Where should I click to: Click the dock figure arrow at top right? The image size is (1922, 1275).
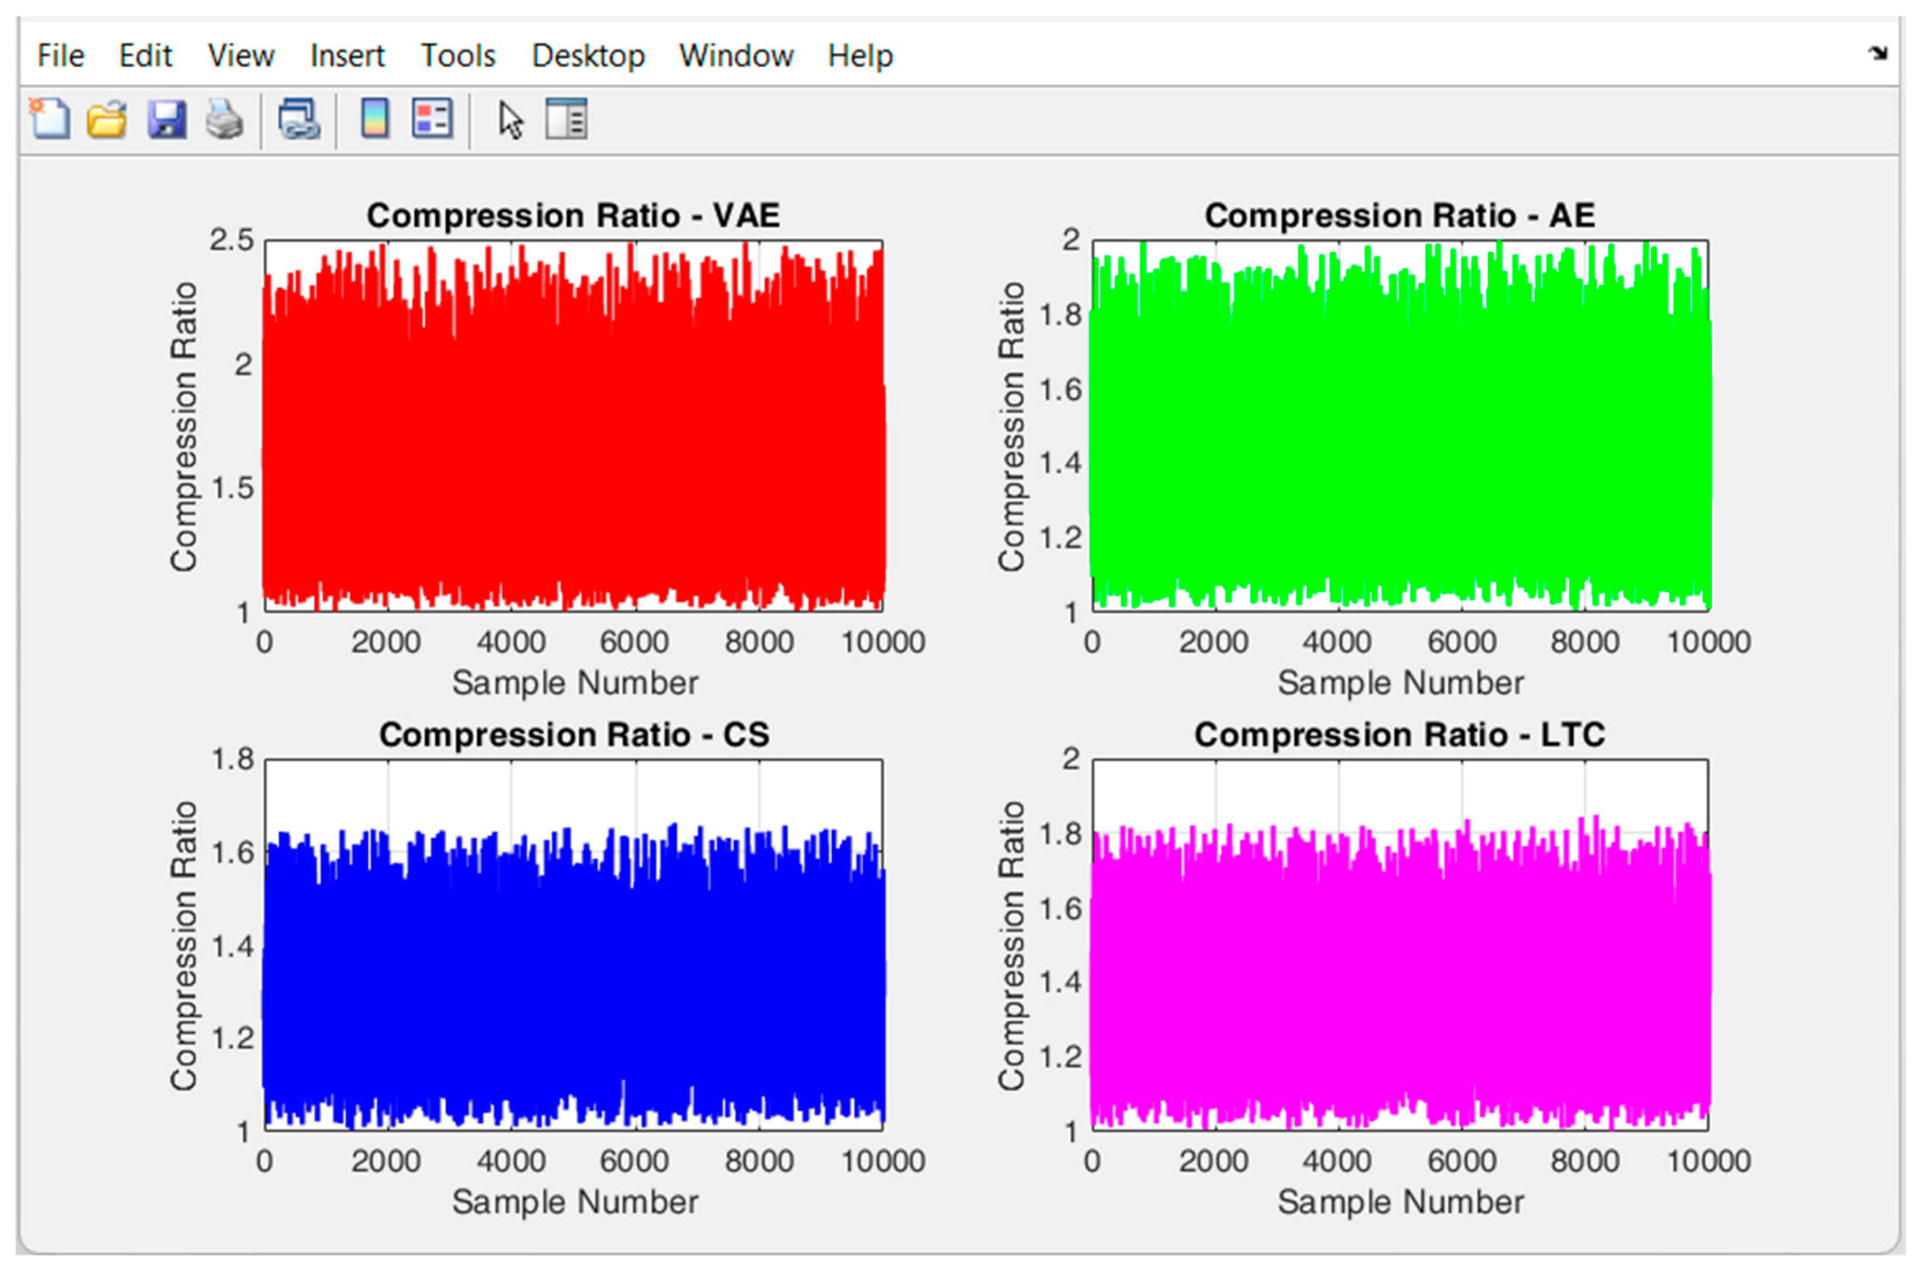tap(1877, 54)
